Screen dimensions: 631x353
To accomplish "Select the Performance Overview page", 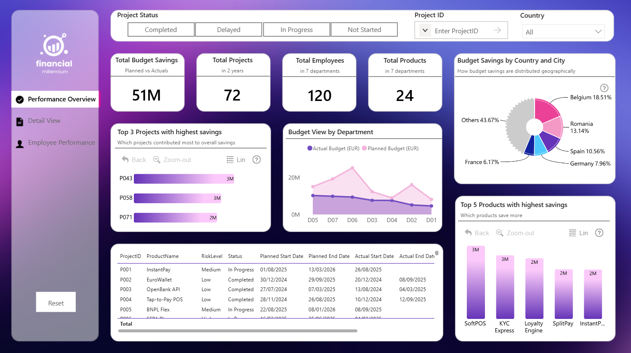I will [55, 99].
